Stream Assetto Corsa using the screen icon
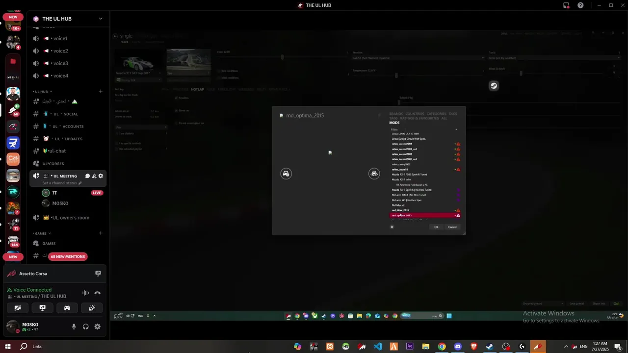 coord(98,274)
